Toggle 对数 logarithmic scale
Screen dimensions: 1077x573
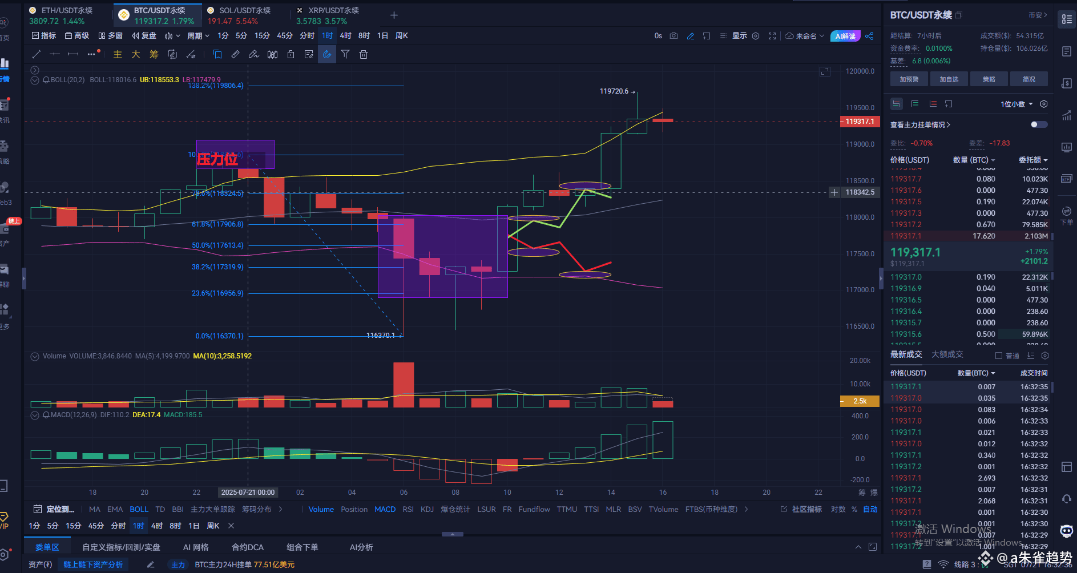click(x=838, y=509)
